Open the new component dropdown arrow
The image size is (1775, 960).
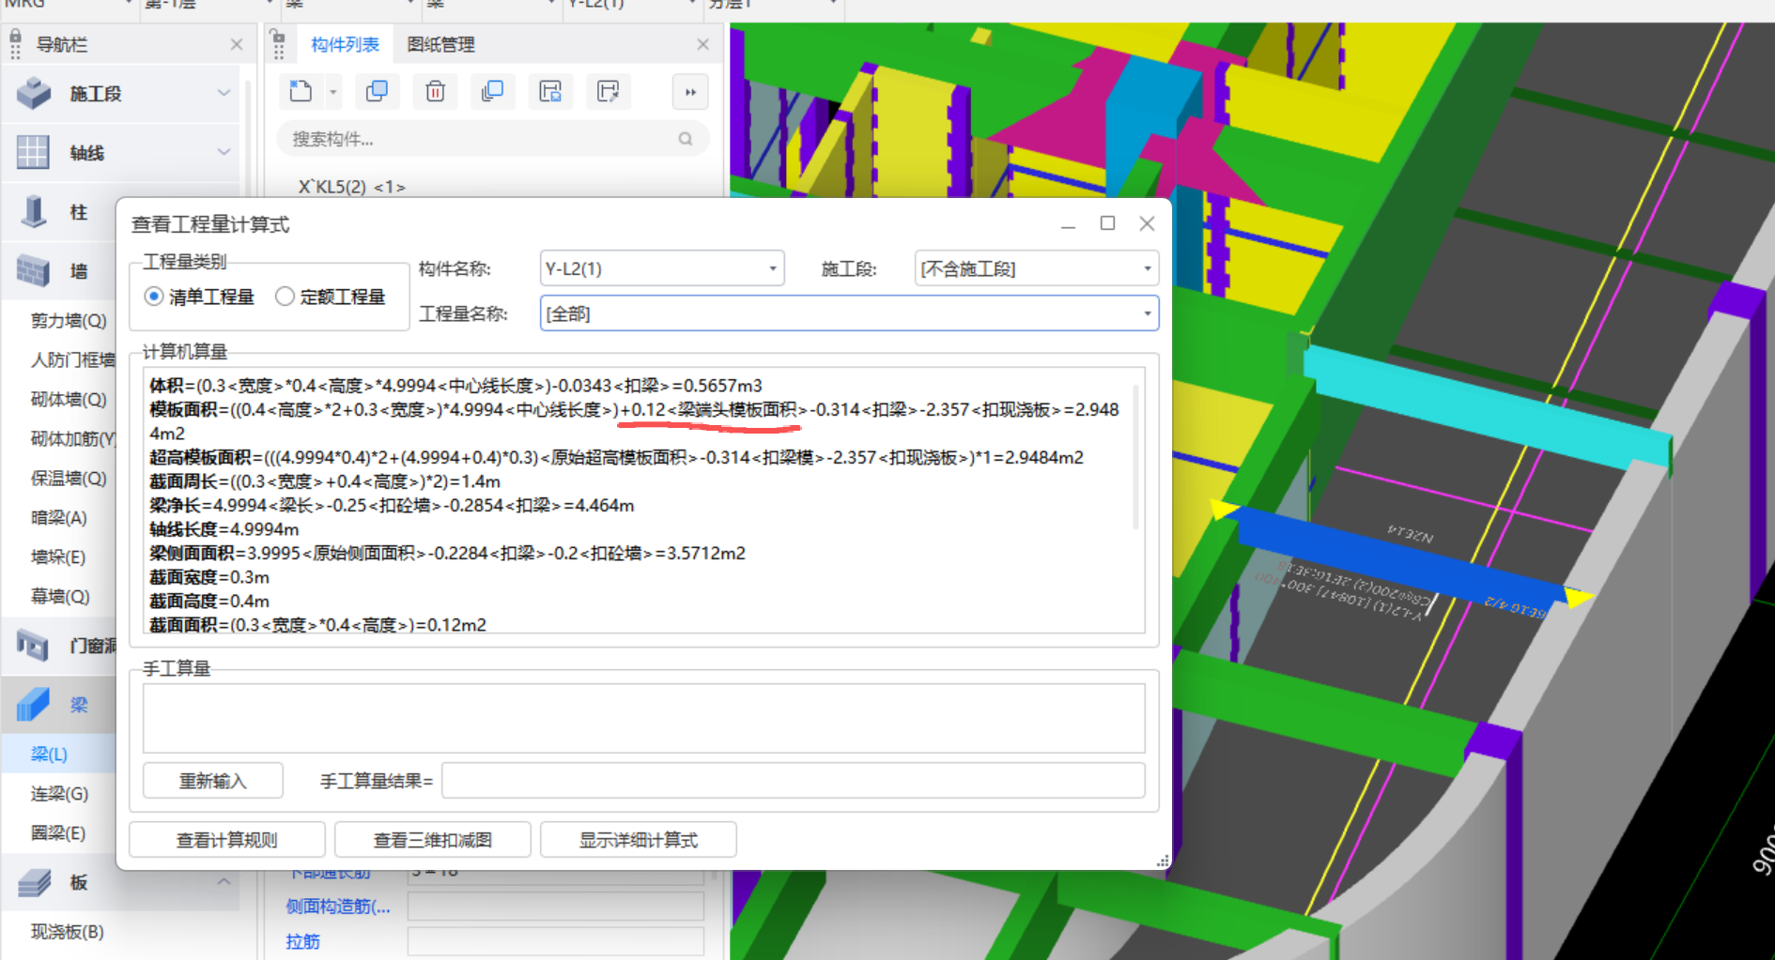tap(332, 92)
